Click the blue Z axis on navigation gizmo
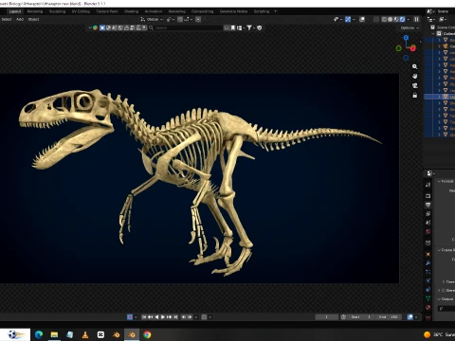455x341 pixels. (406, 38)
